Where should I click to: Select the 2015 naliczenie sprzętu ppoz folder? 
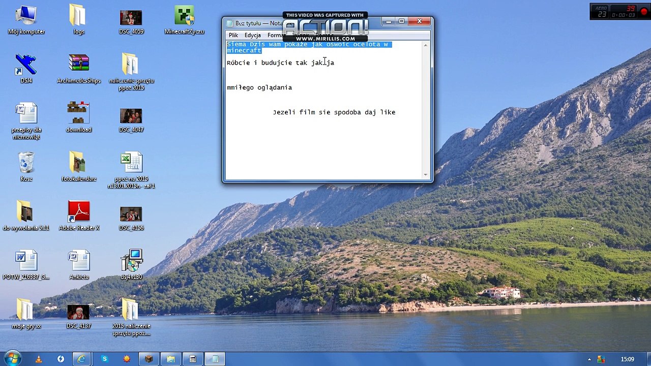click(x=131, y=318)
